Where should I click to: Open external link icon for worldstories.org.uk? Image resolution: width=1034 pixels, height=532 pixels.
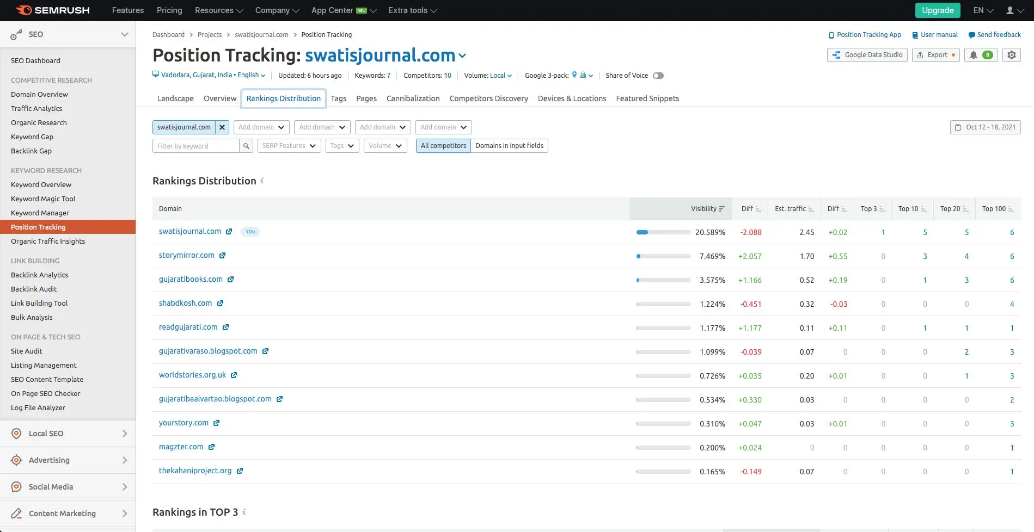pyautogui.click(x=234, y=375)
